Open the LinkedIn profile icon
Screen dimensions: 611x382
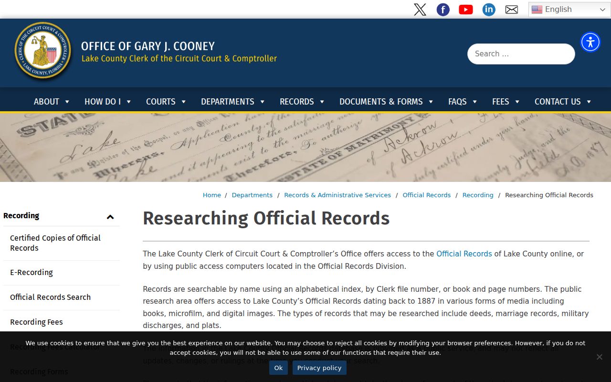pyautogui.click(x=489, y=10)
